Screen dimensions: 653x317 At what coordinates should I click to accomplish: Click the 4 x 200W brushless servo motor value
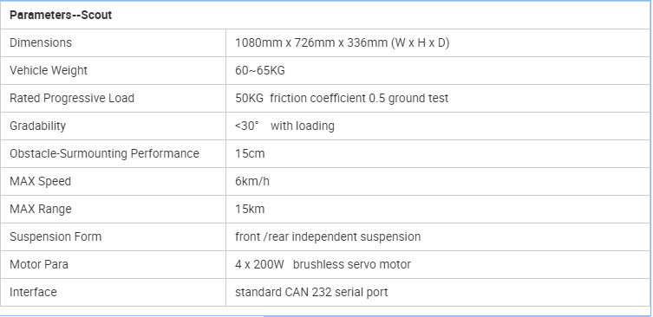pyautogui.click(x=323, y=264)
